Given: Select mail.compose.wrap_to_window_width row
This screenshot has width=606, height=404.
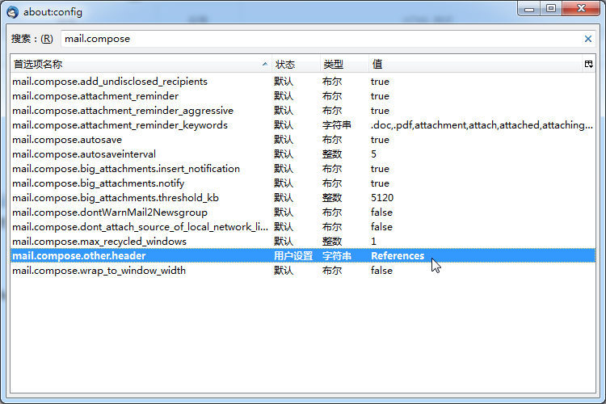Looking at the screenshot, I should pyautogui.click(x=303, y=271).
